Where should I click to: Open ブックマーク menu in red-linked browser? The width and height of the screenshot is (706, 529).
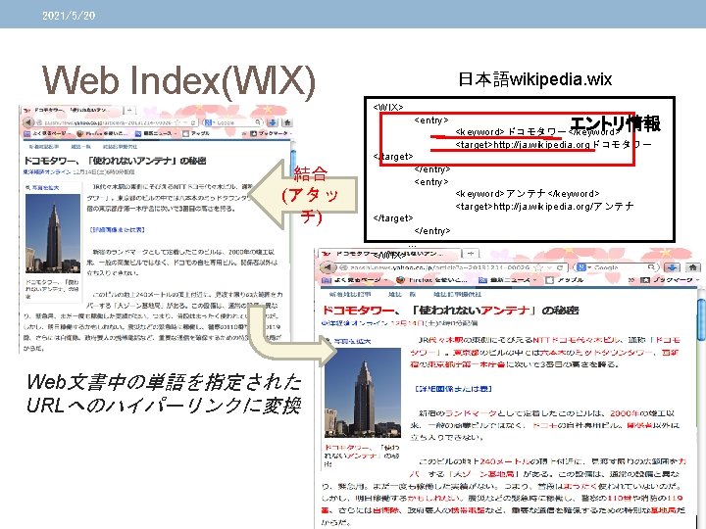click(670, 280)
